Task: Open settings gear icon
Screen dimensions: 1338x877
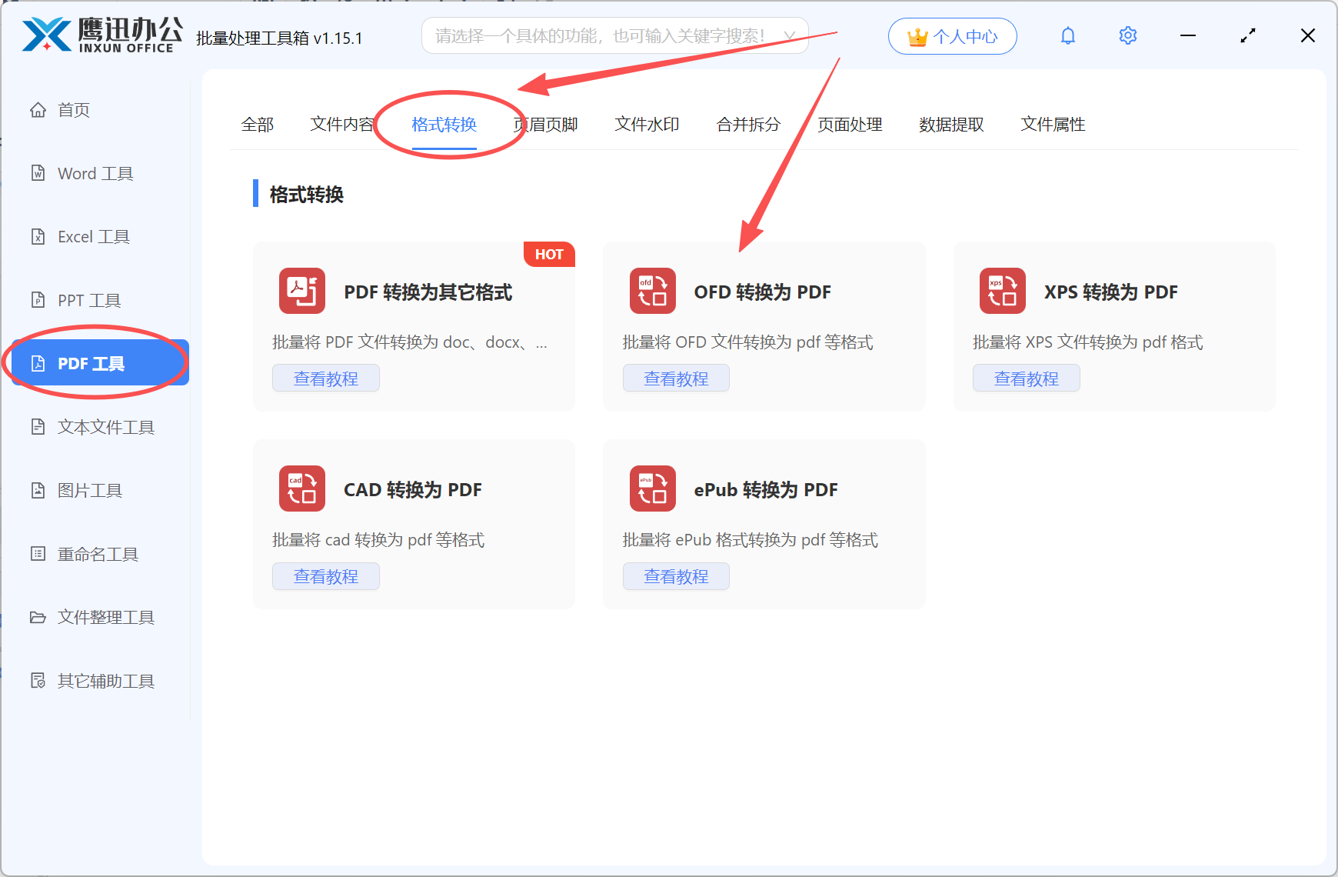Action: (x=1128, y=36)
